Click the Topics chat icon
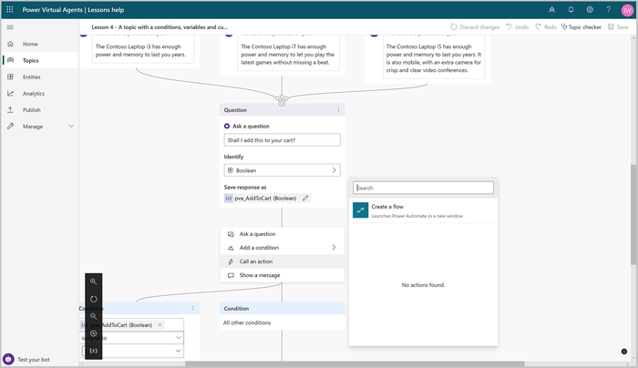638x368 pixels. (11, 60)
